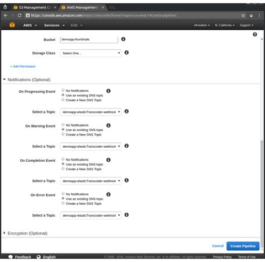Screen dimensions: 265x262
Task: Select No Notifications for Error Event
Action: tap(63, 194)
